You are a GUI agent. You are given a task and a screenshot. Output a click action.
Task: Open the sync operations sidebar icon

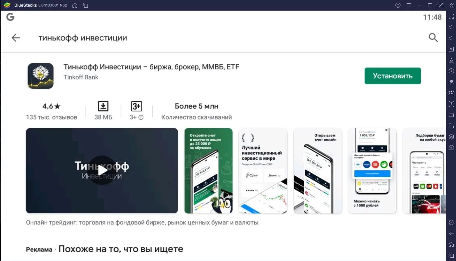[x=451, y=71]
